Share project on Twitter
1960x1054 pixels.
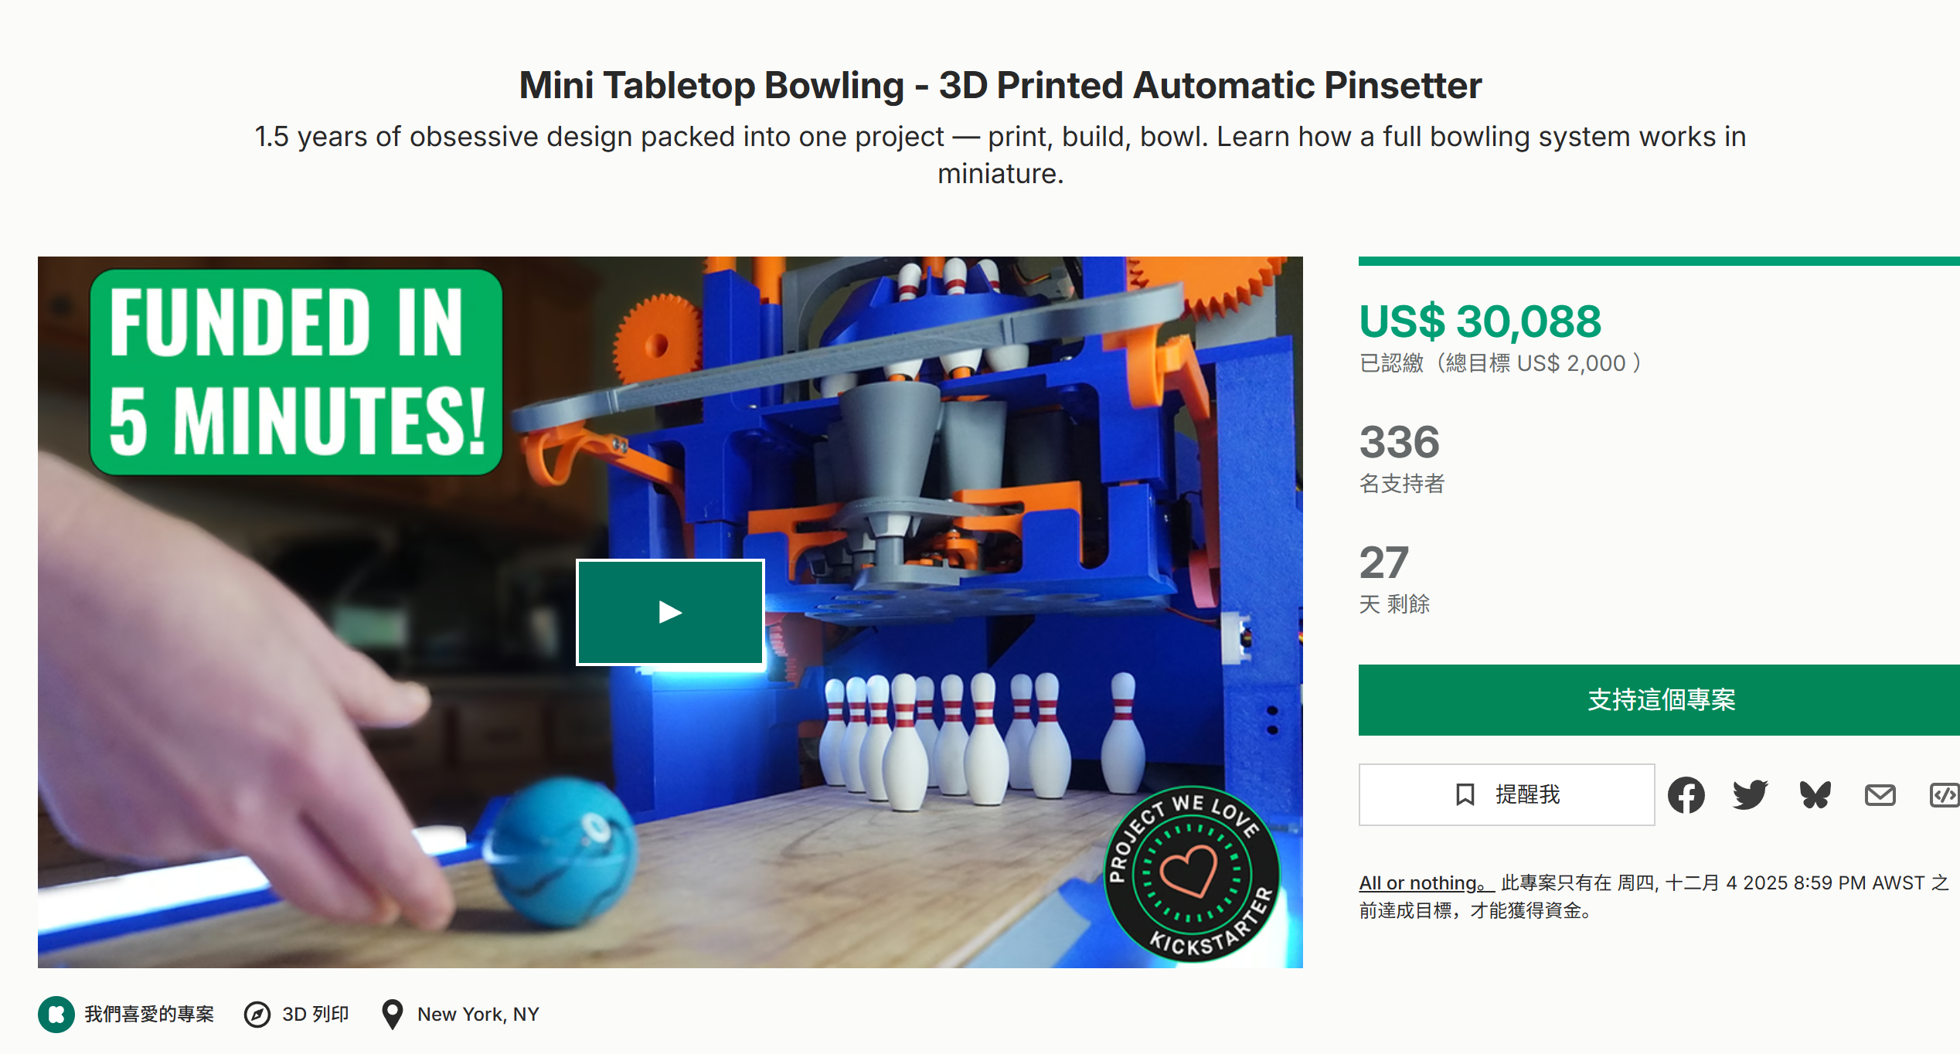pyautogui.click(x=1751, y=795)
